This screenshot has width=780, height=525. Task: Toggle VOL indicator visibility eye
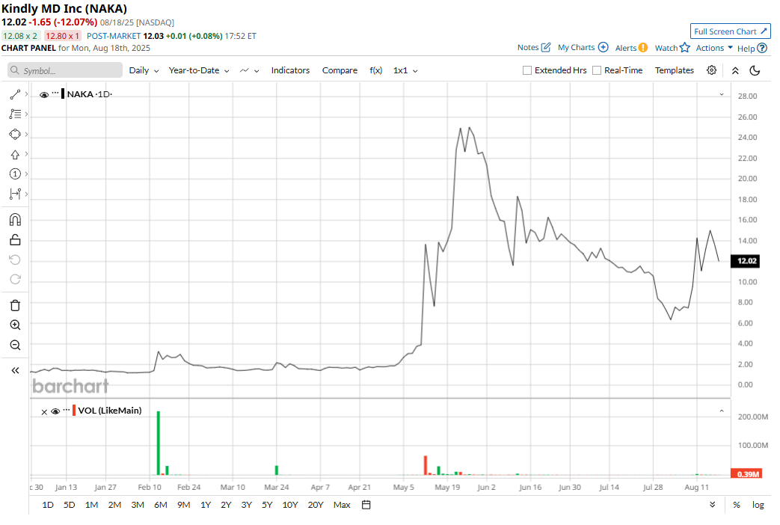pos(55,411)
